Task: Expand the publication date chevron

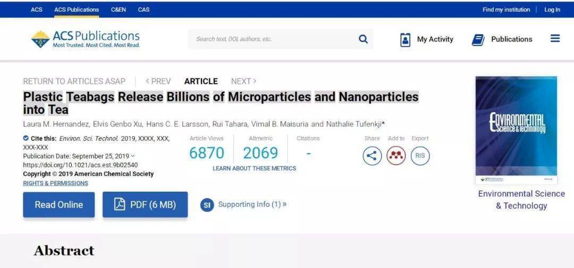Action: (133, 156)
